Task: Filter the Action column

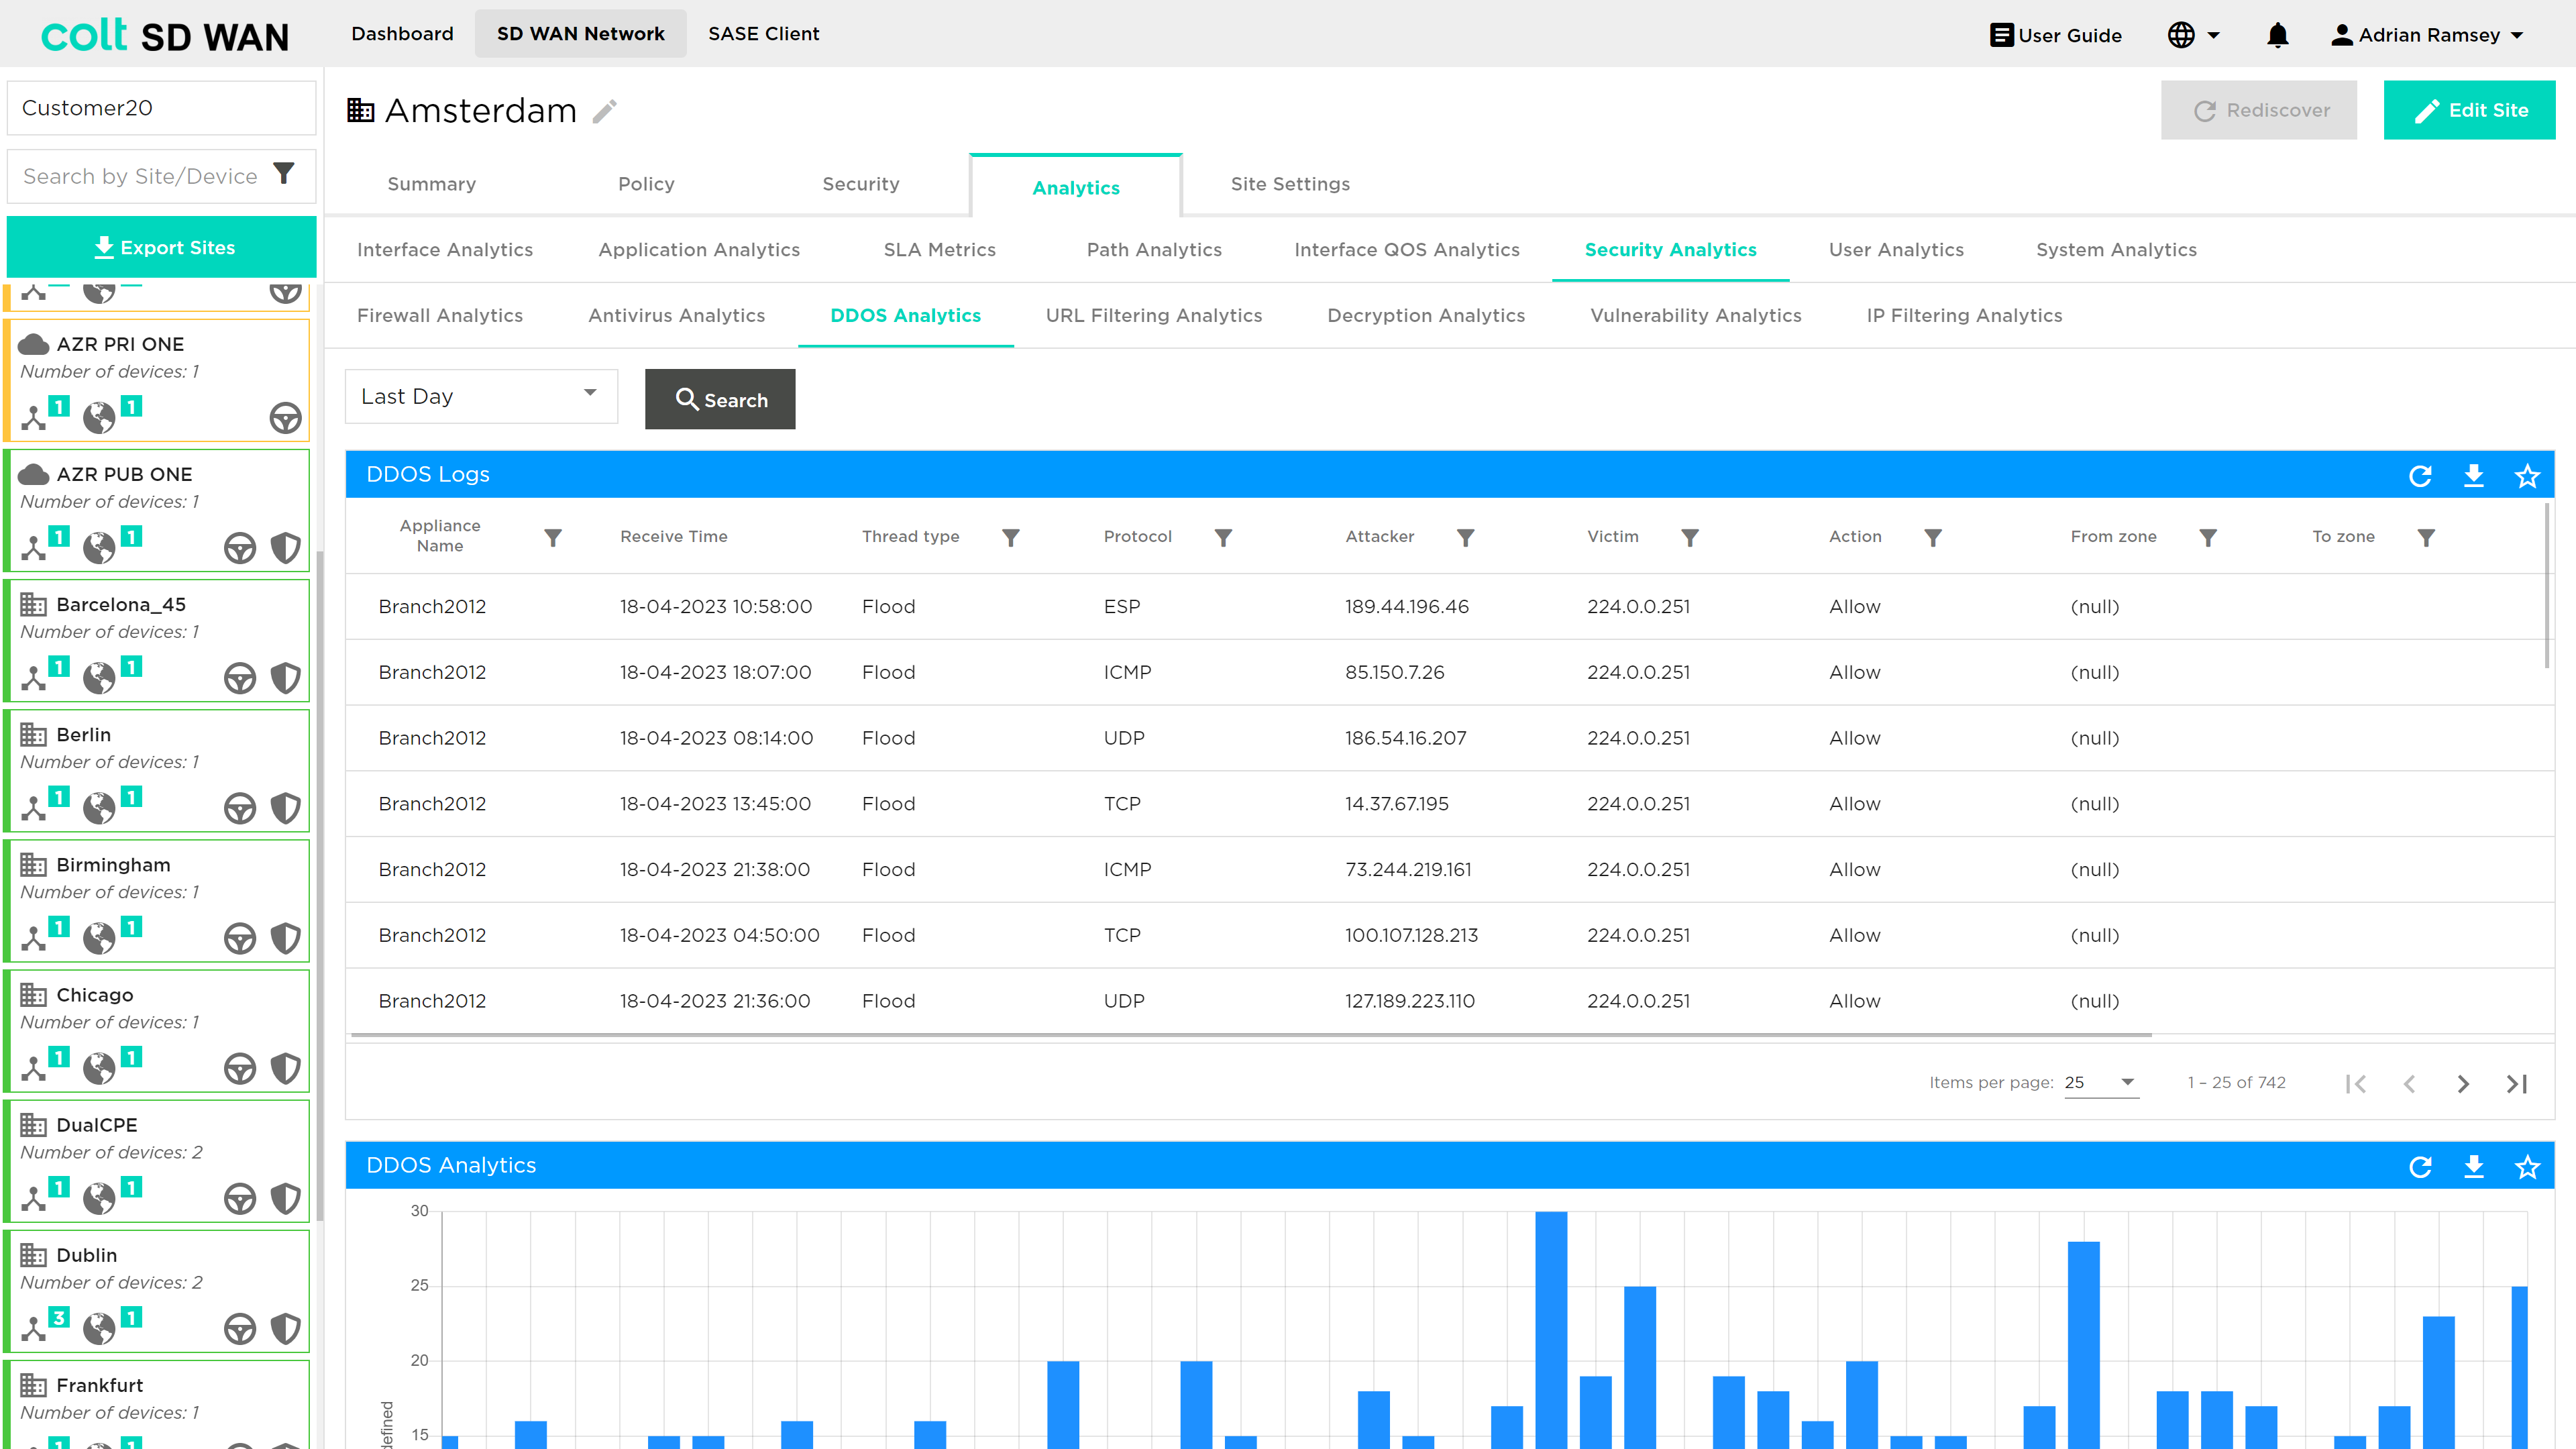Action: [1933, 537]
